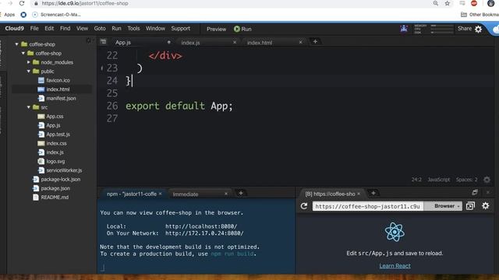Select index.html in file tree
The width and height of the screenshot is (499, 280).
58,89
